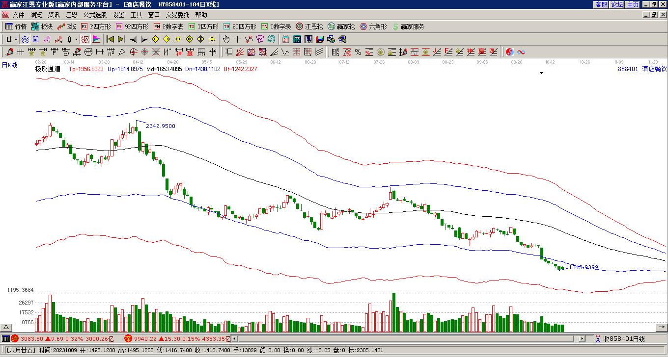668x357 pixels.
Task: Open the 行情 quotes view
Action: (16, 26)
